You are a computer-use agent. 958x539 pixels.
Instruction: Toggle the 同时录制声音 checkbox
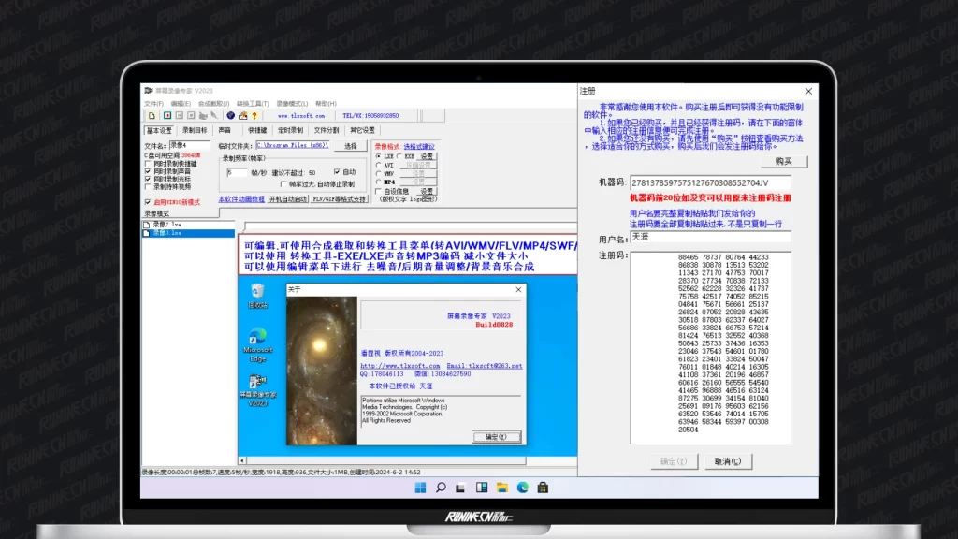[148, 171]
